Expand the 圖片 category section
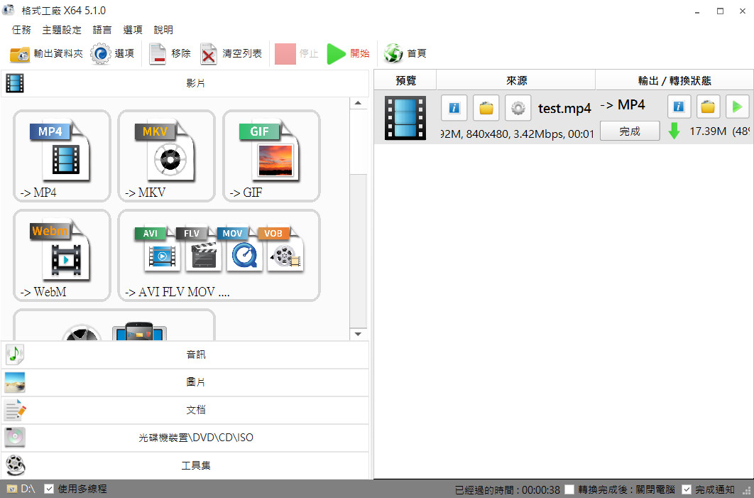The width and height of the screenshot is (754, 498). click(185, 382)
